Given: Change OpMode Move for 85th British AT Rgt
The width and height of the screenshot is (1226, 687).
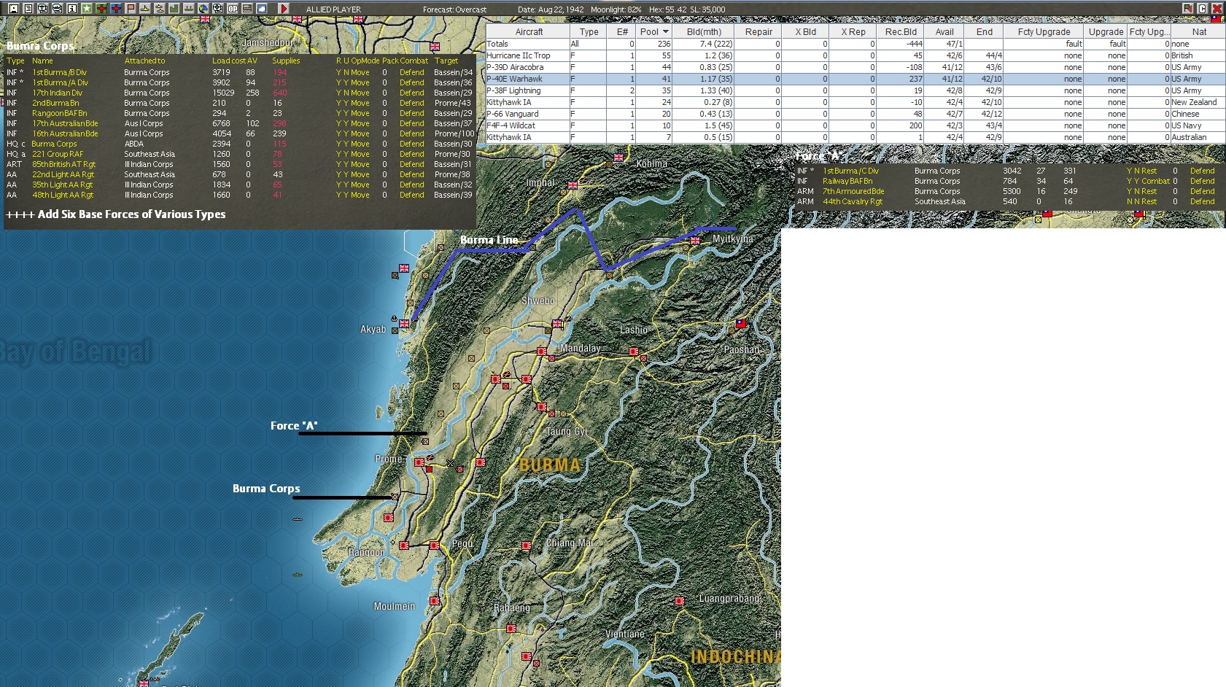Looking at the screenshot, I should tap(360, 164).
